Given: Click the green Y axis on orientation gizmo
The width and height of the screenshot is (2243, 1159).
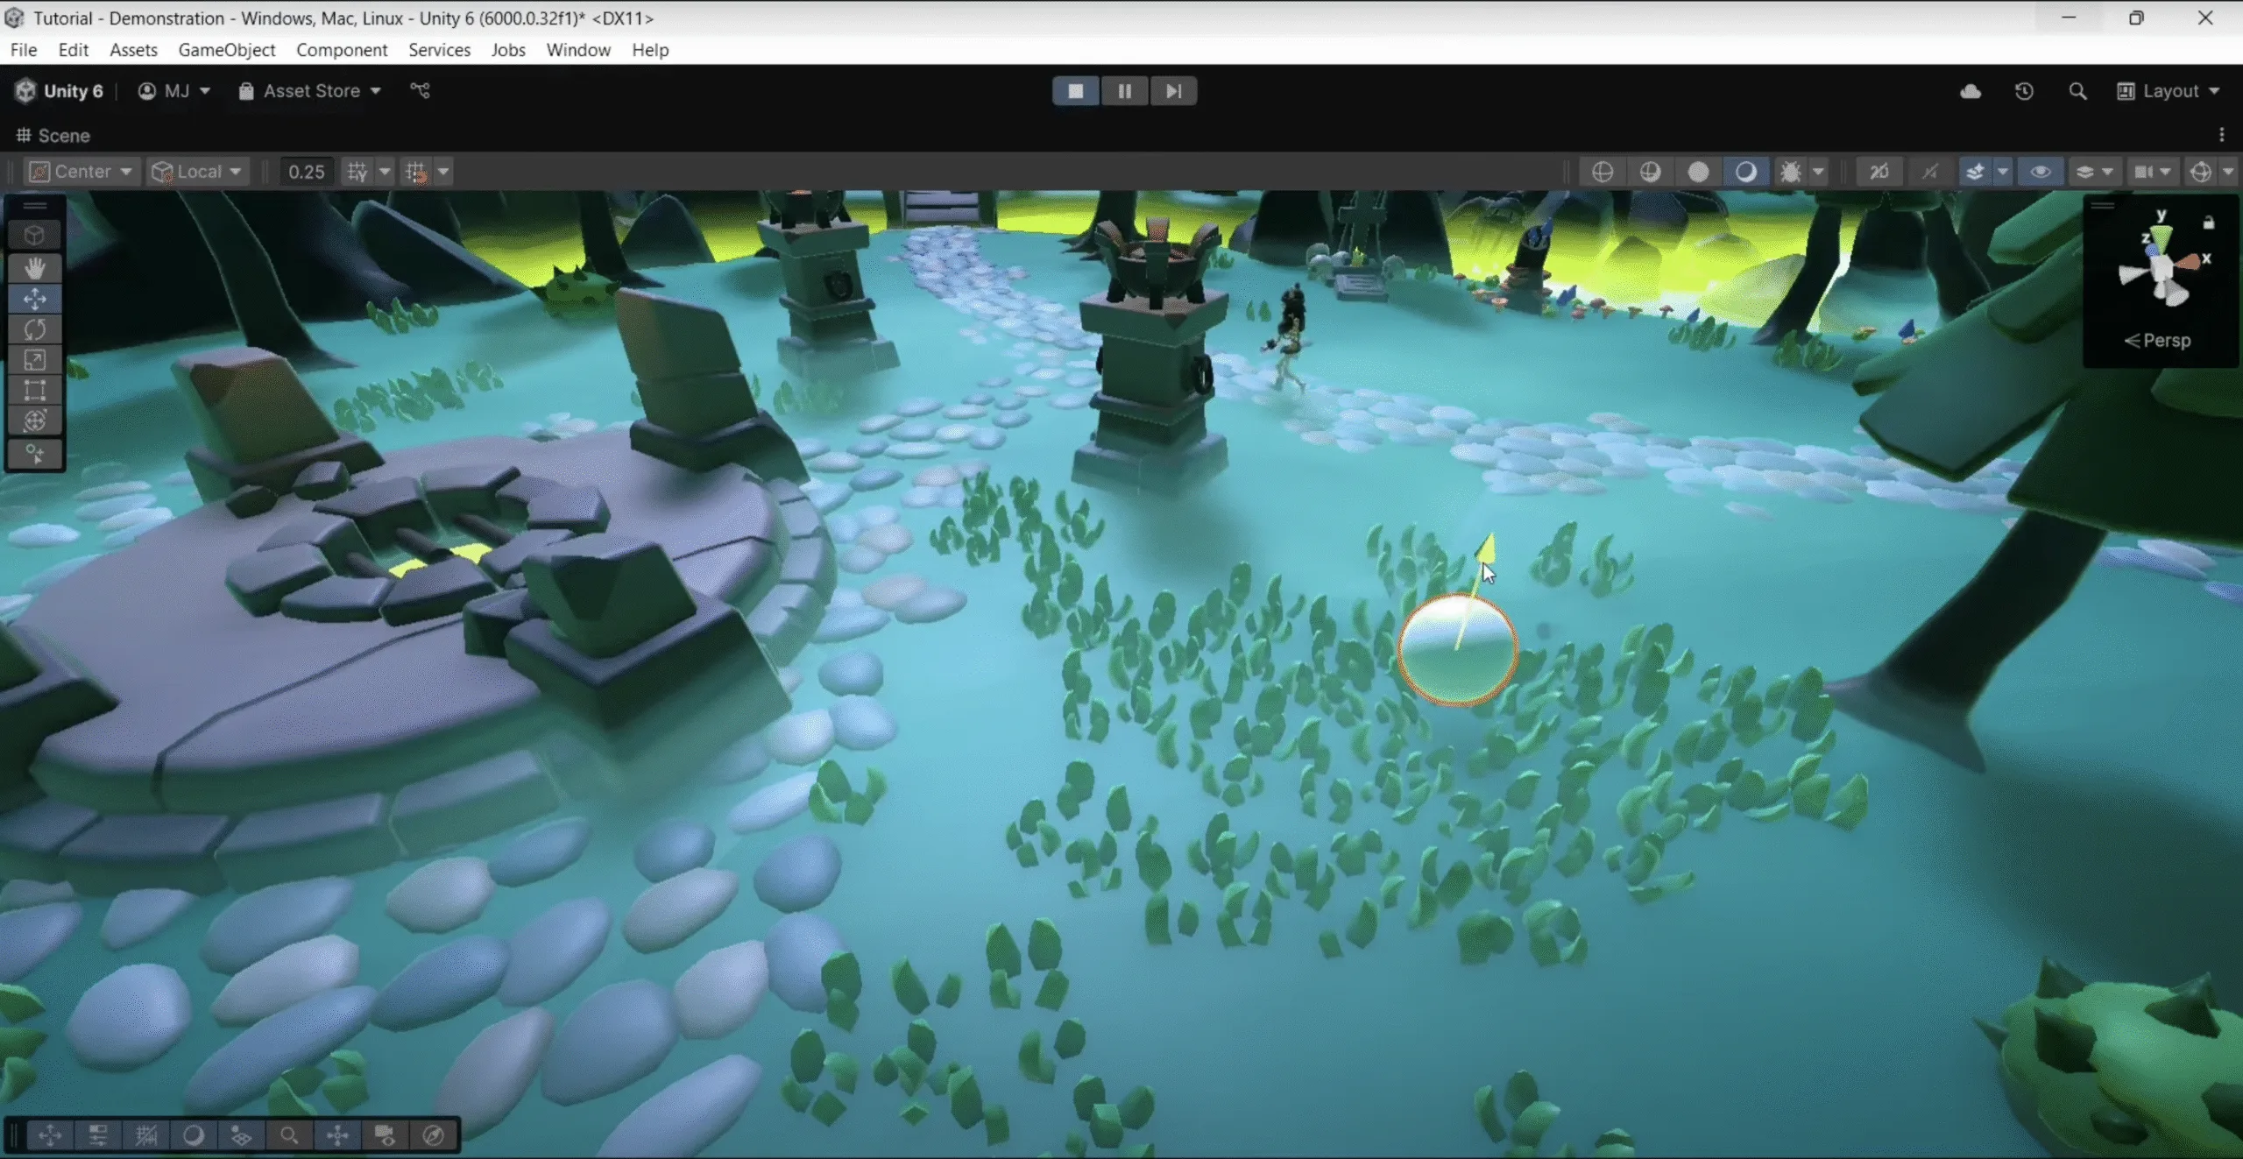Looking at the screenshot, I should (x=2162, y=235).
